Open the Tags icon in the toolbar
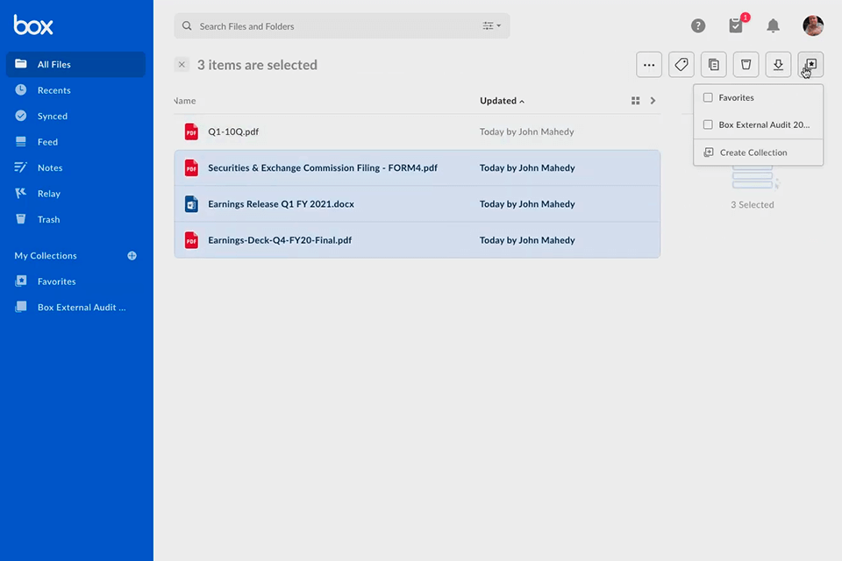The height and width of the screenshot is (561, 842). pos(681,64)
